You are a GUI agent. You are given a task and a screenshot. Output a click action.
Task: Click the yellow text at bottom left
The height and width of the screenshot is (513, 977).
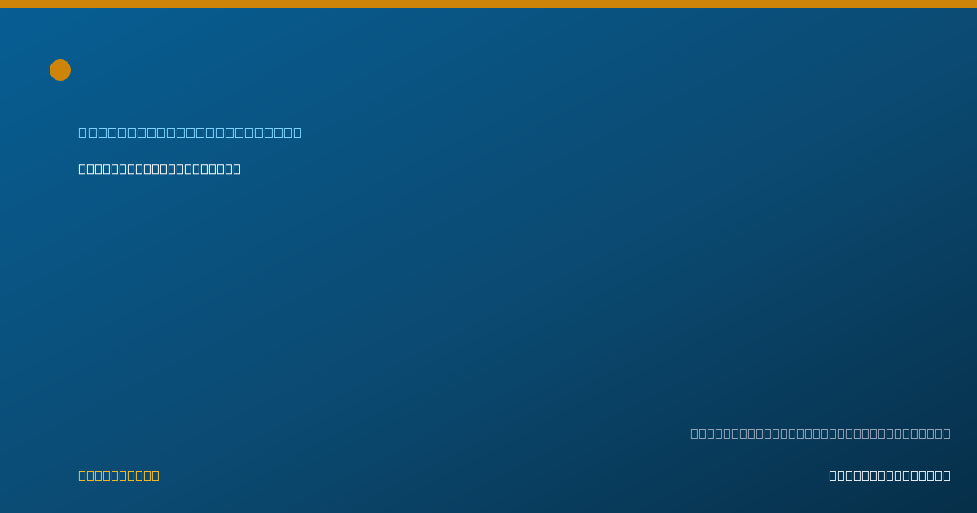(119, 476)
